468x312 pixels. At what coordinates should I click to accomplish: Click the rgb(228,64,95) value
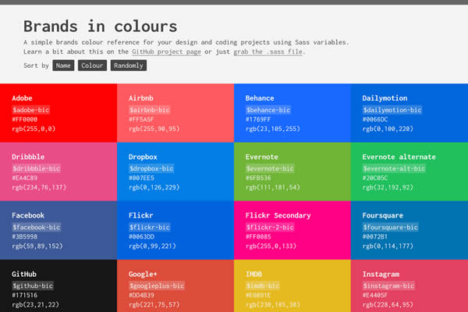(x=388, y=305)
